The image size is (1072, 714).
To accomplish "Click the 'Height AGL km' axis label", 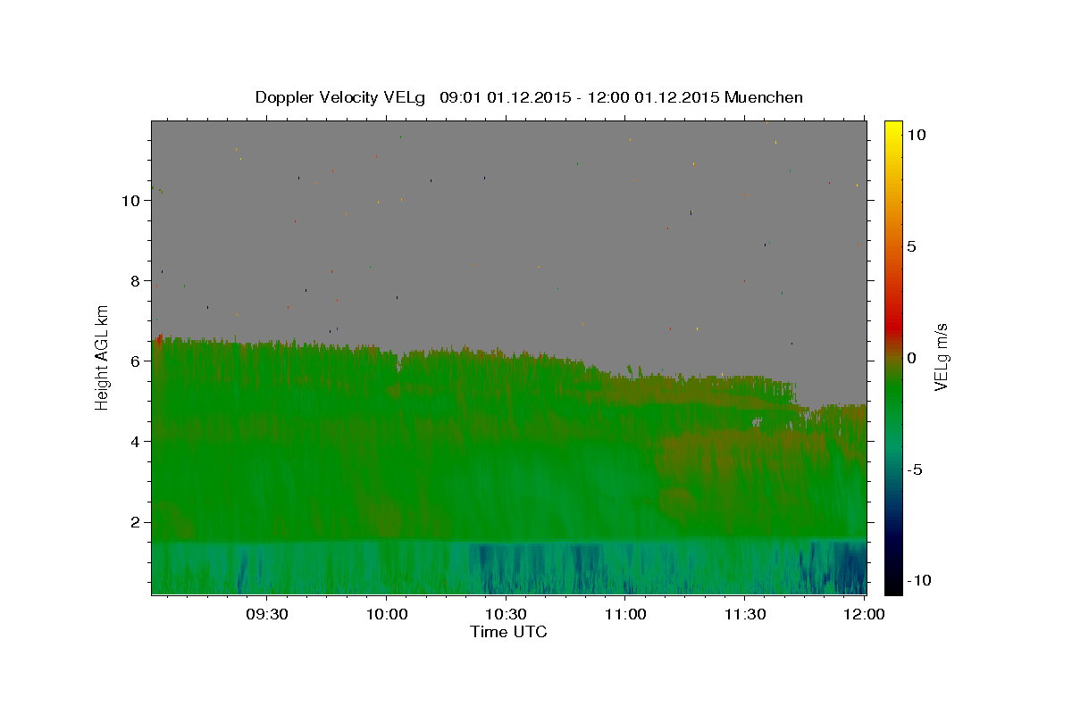I will (x=103, y=357).
